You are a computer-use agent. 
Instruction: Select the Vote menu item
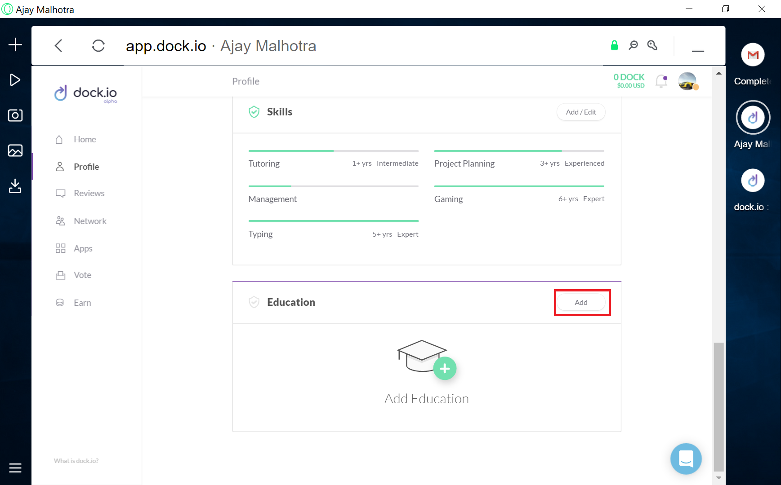82,275
